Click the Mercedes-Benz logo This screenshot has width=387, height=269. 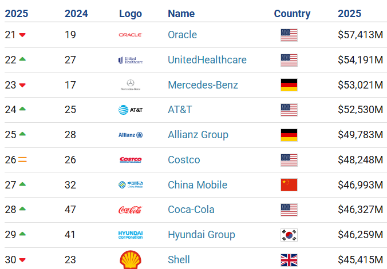pos(131,85)
